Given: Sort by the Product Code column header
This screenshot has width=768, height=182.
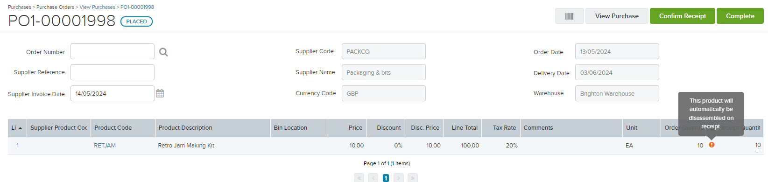Looking at the screenshot, I should coord(113,128).
